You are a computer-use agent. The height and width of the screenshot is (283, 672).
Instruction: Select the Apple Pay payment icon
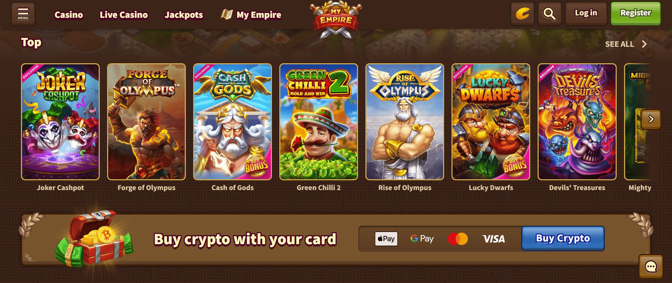click(x=386, y=239)
